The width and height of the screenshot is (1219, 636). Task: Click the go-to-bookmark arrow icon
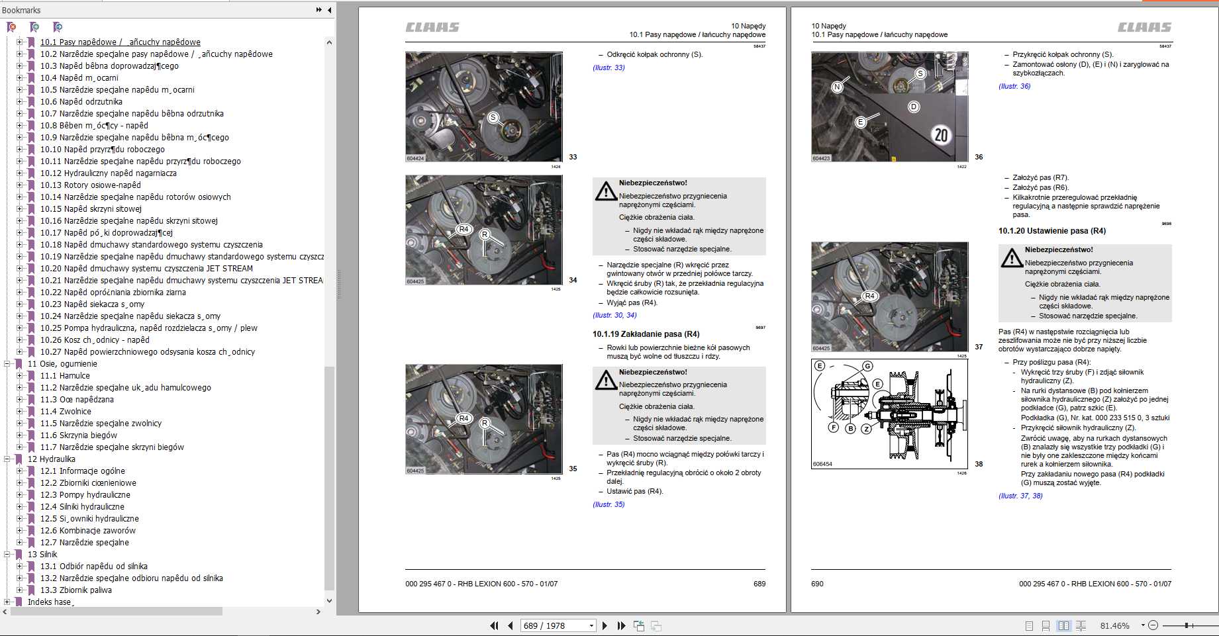(58, 27)
